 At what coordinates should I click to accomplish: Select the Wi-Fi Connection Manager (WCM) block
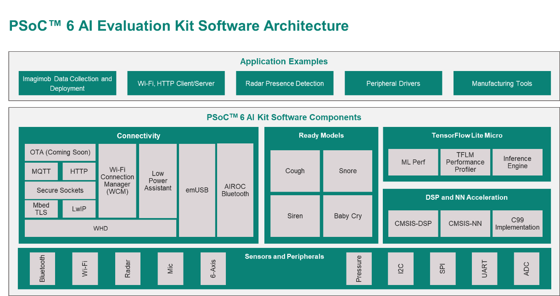tap(118, 181)
